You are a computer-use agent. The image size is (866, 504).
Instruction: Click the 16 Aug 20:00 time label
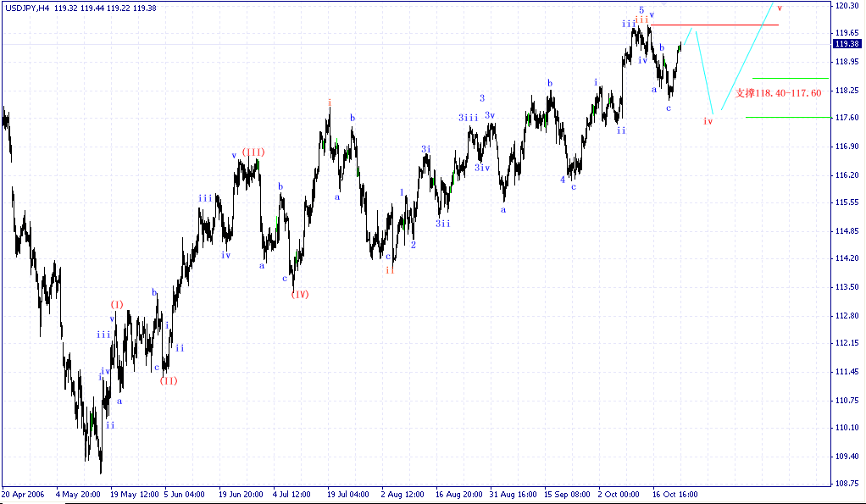pos(458,494)
